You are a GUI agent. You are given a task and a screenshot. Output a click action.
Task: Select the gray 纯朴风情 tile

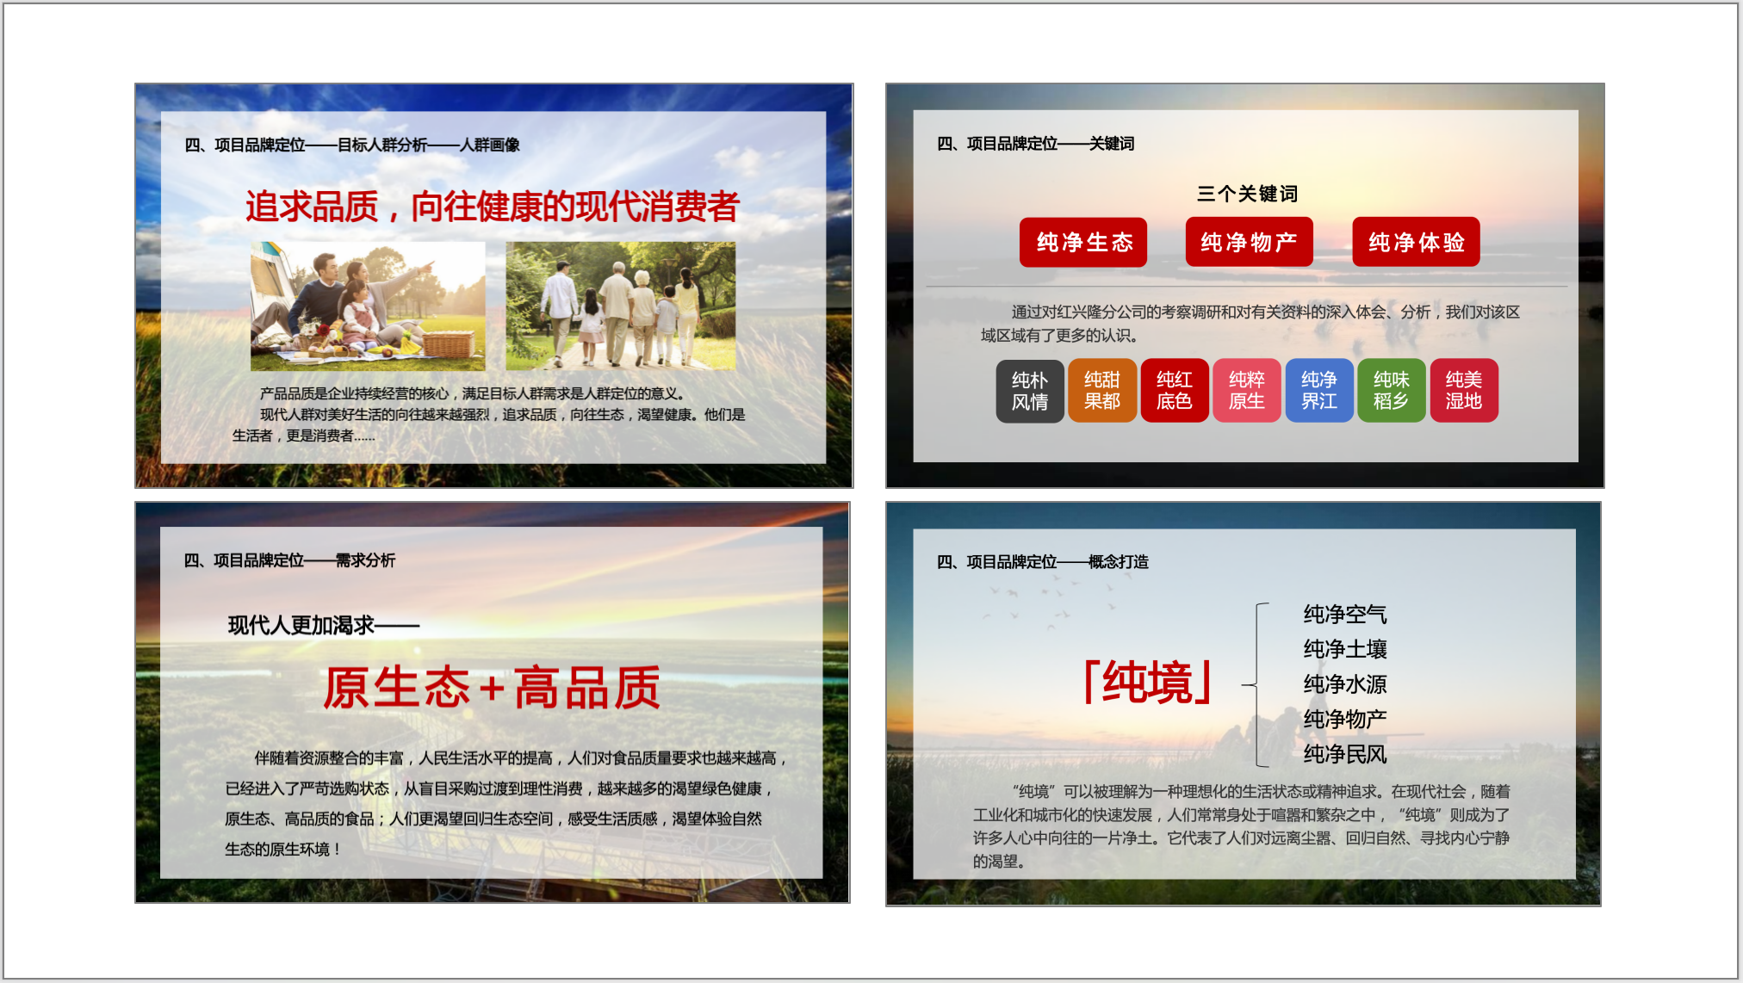1030,391
